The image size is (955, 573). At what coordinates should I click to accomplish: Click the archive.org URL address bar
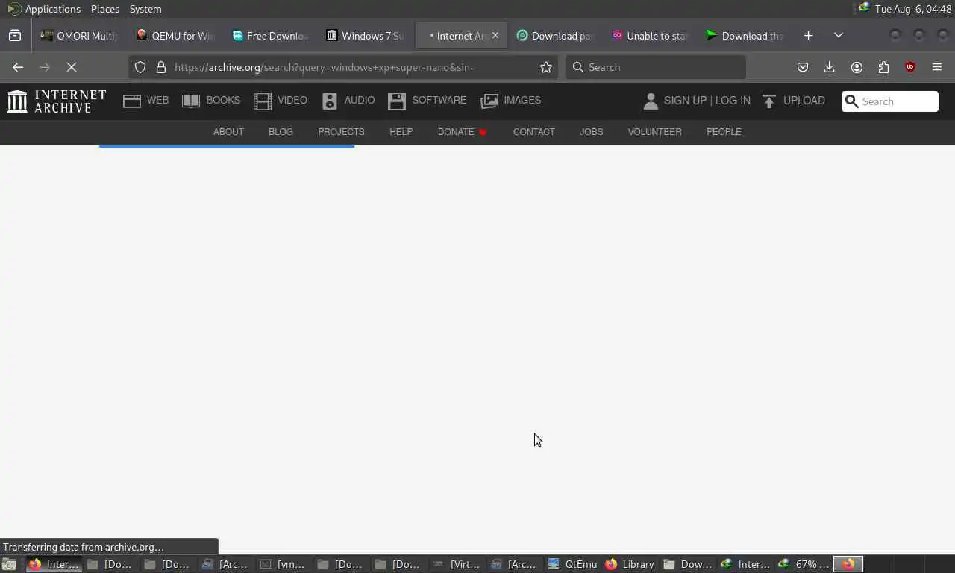click(343, 67)
